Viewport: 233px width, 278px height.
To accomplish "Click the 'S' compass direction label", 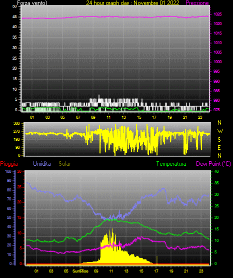I will click(x=219, y=140).
